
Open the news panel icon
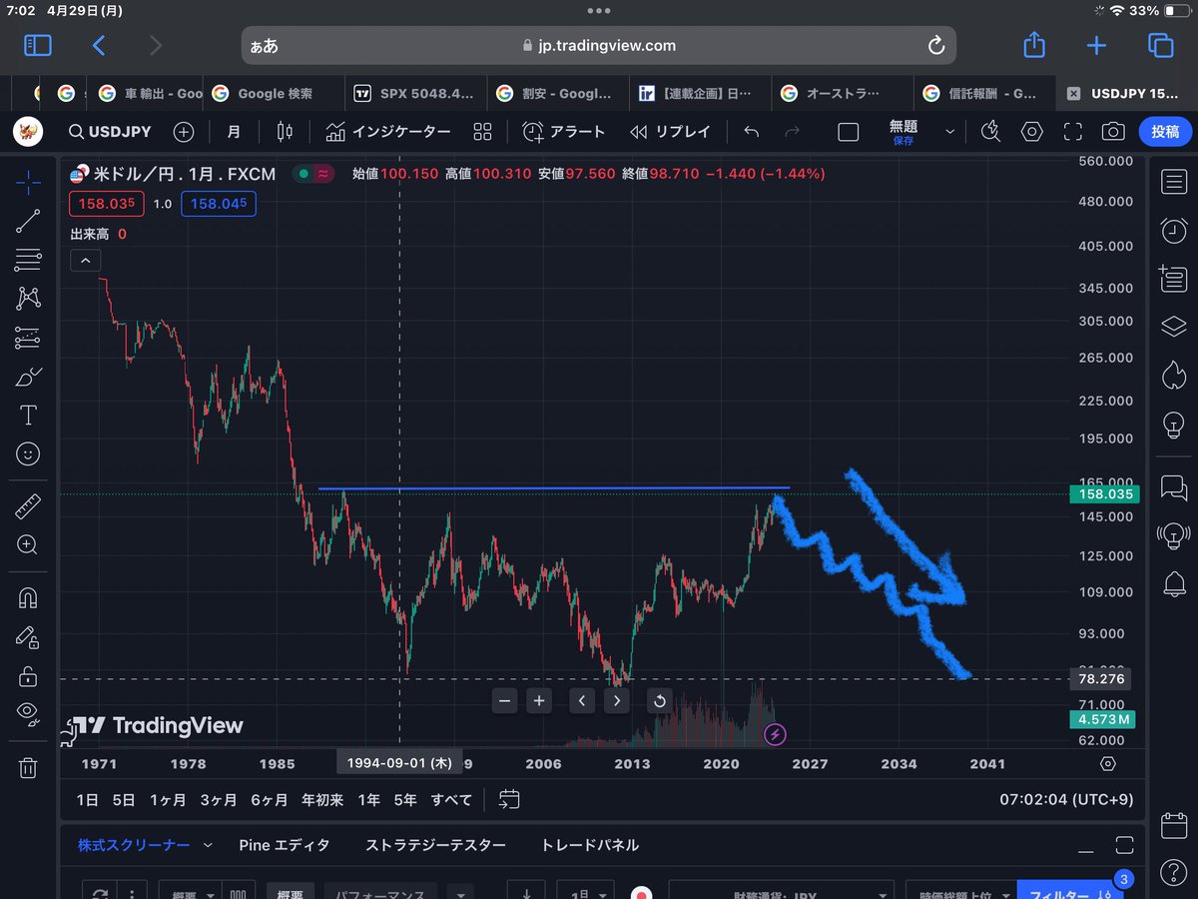(1174, 278)
